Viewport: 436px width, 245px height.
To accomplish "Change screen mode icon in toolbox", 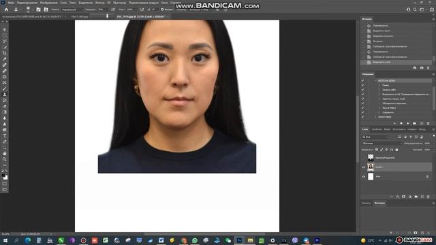I will (x=5, y=189).
